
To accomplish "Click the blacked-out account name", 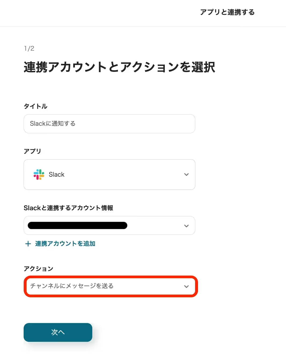I will click(77, 225).
